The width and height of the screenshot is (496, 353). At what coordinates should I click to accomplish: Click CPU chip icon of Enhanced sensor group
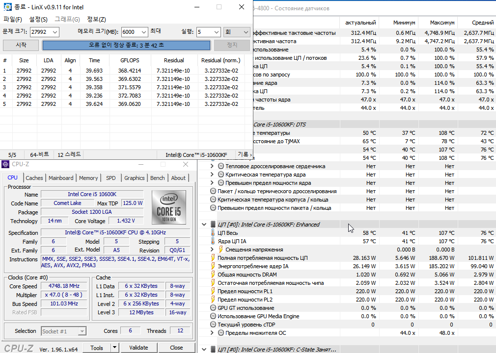point(213,225)
